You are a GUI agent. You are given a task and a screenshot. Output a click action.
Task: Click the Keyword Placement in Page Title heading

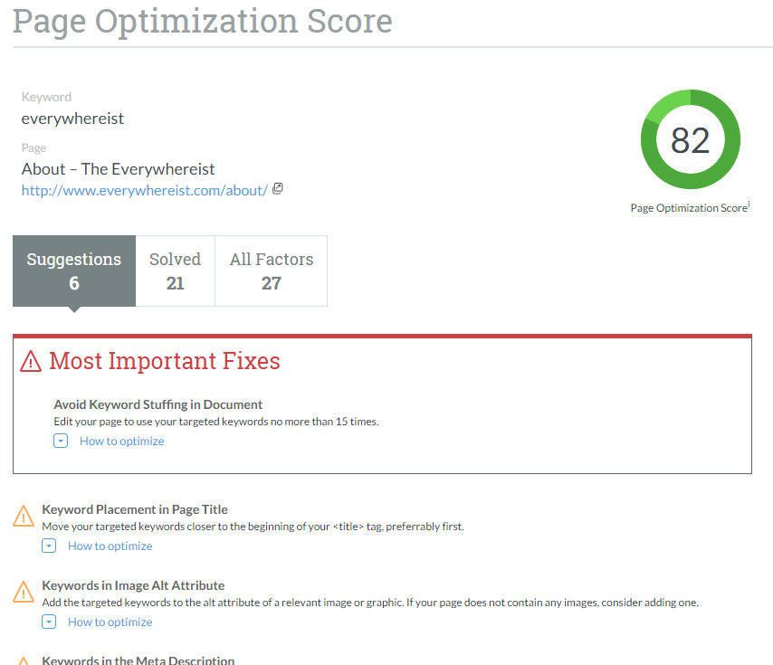coord(135,509)
